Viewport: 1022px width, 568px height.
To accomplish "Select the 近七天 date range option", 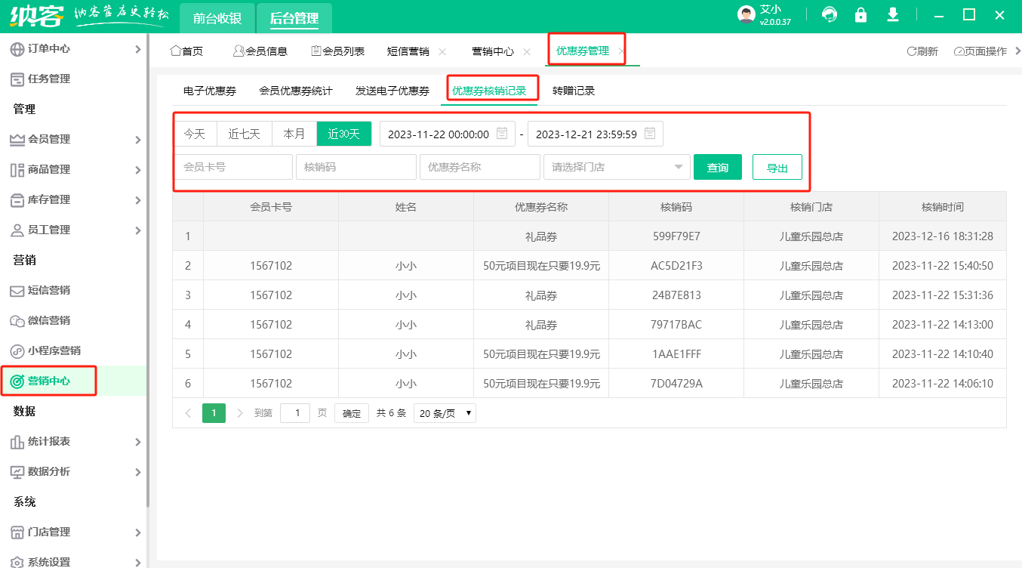I will tap(245, 134).
